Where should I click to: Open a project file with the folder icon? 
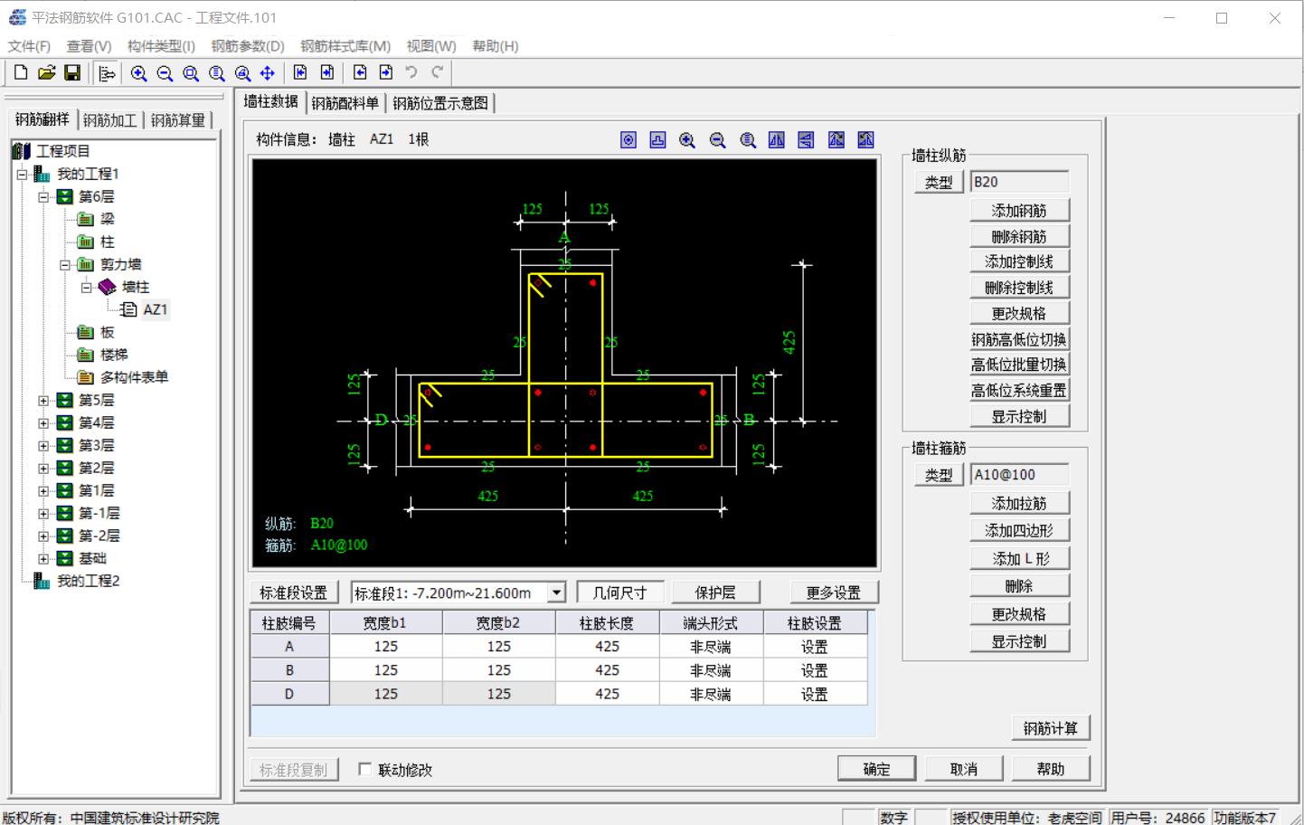46,73
